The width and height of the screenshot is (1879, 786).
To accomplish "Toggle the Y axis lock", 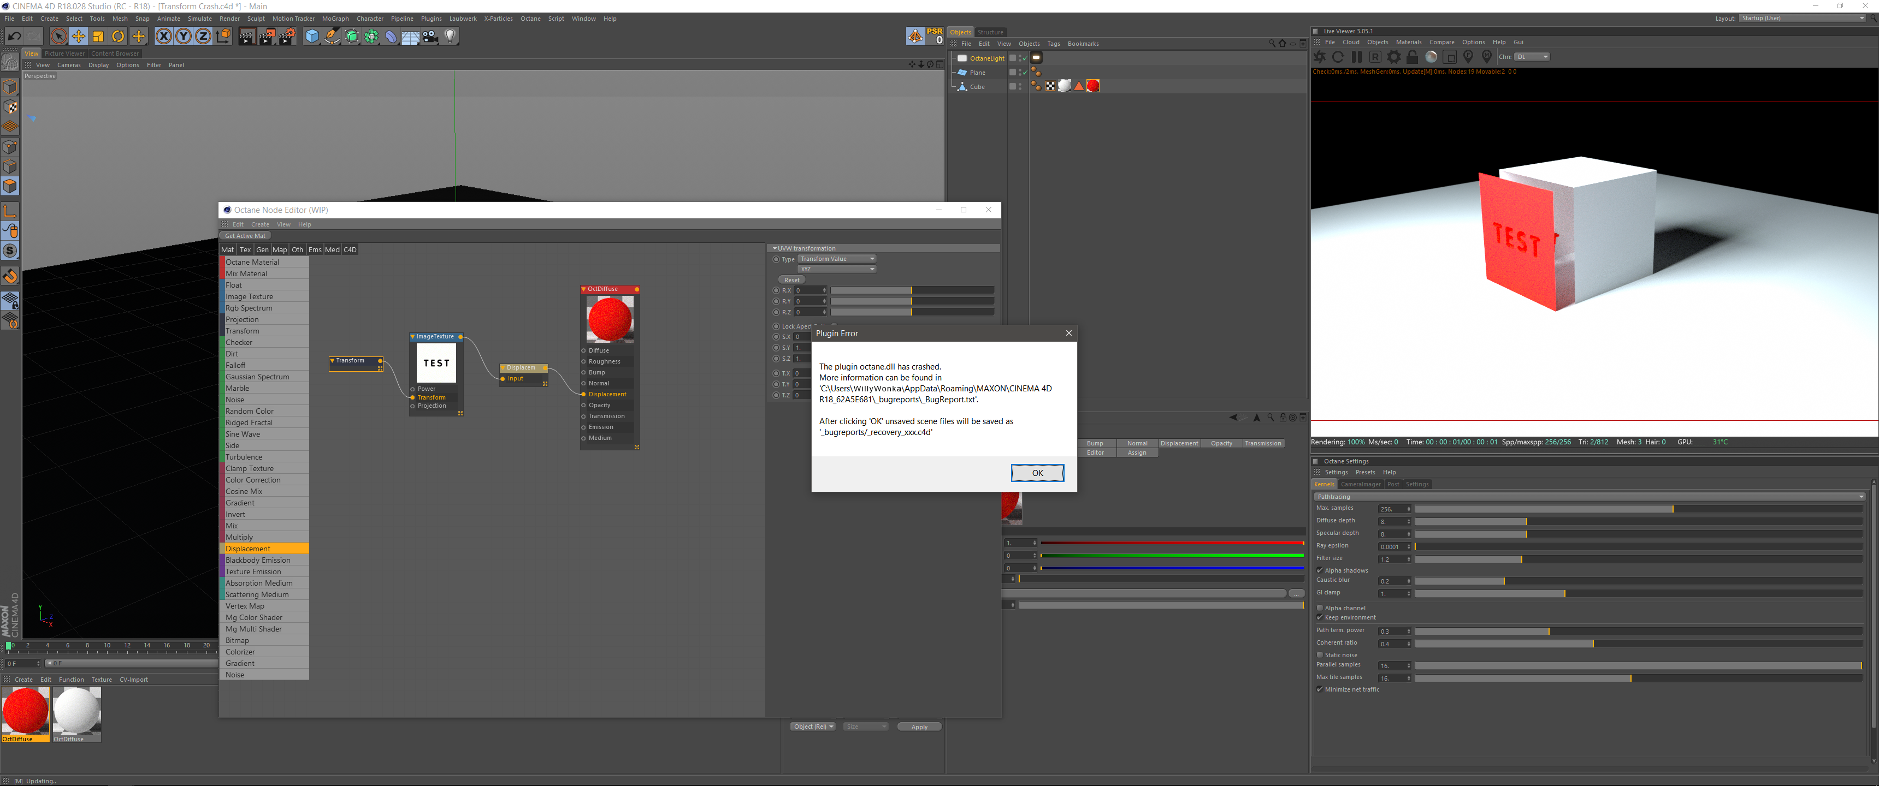I will (183, 37).
